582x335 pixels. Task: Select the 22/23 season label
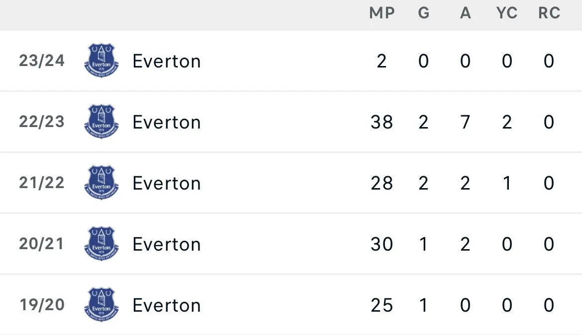(x=42, y=122)
